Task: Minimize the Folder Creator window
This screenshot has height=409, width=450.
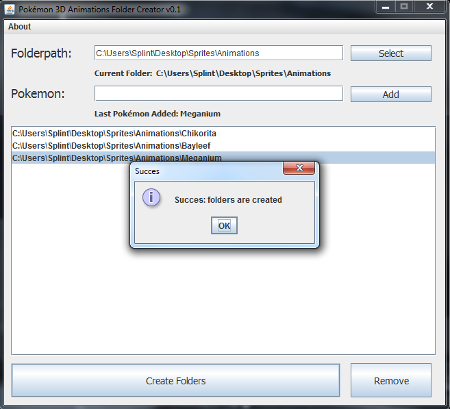Action: point(386,7)
